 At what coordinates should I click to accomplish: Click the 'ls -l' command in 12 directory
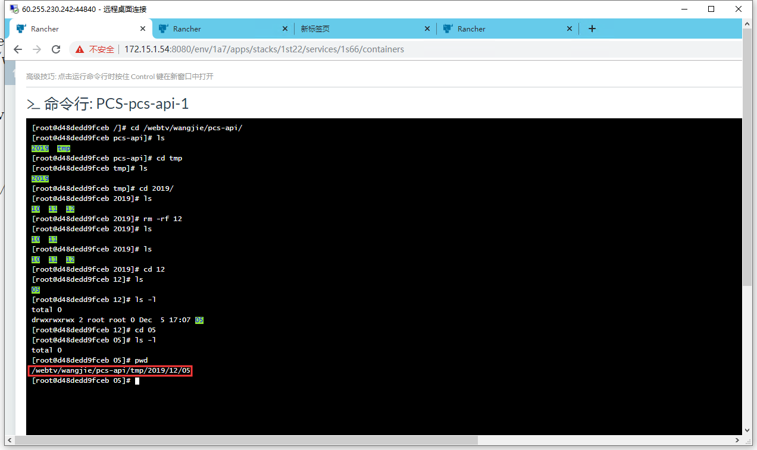click(x=94, y=300)
